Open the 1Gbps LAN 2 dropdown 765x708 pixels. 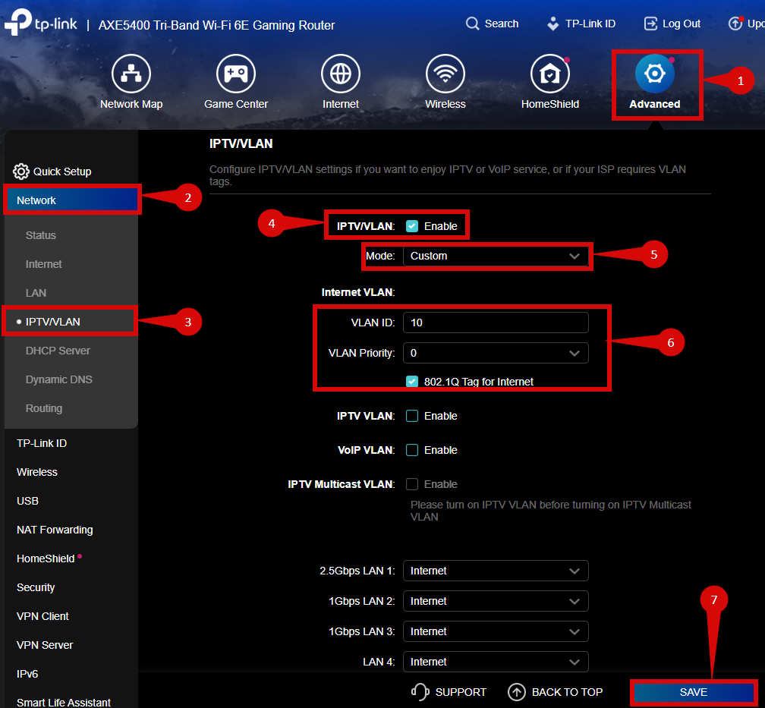(496, 601)
